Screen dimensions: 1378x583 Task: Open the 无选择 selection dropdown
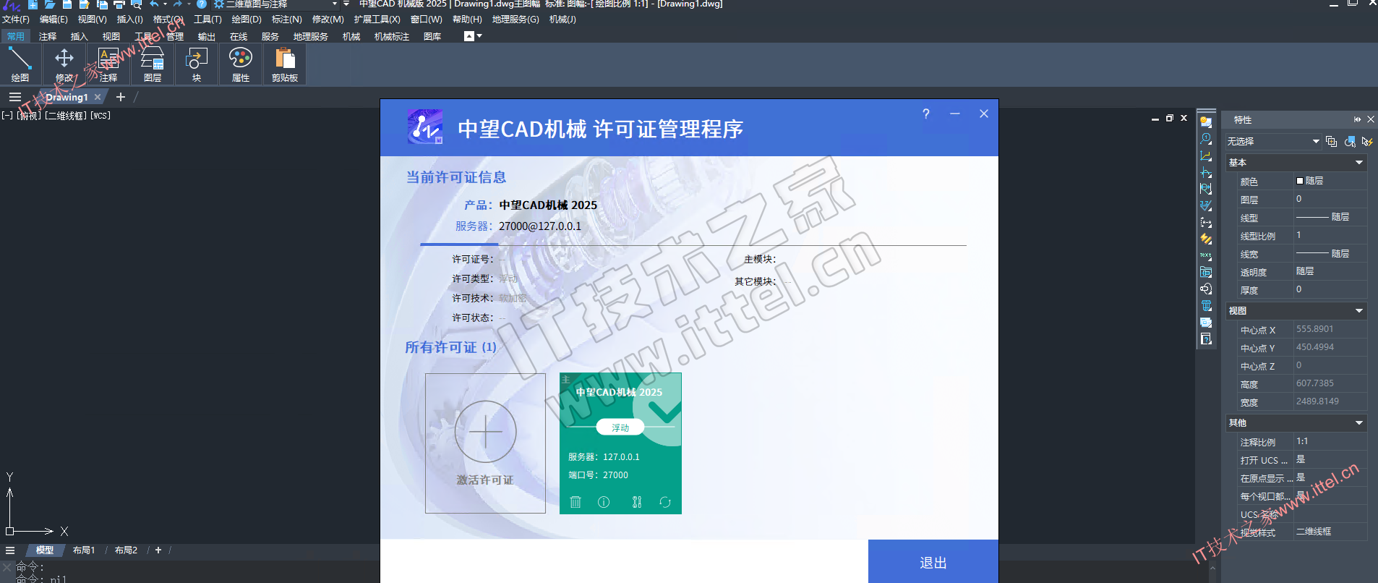(x=1273, y=142)
